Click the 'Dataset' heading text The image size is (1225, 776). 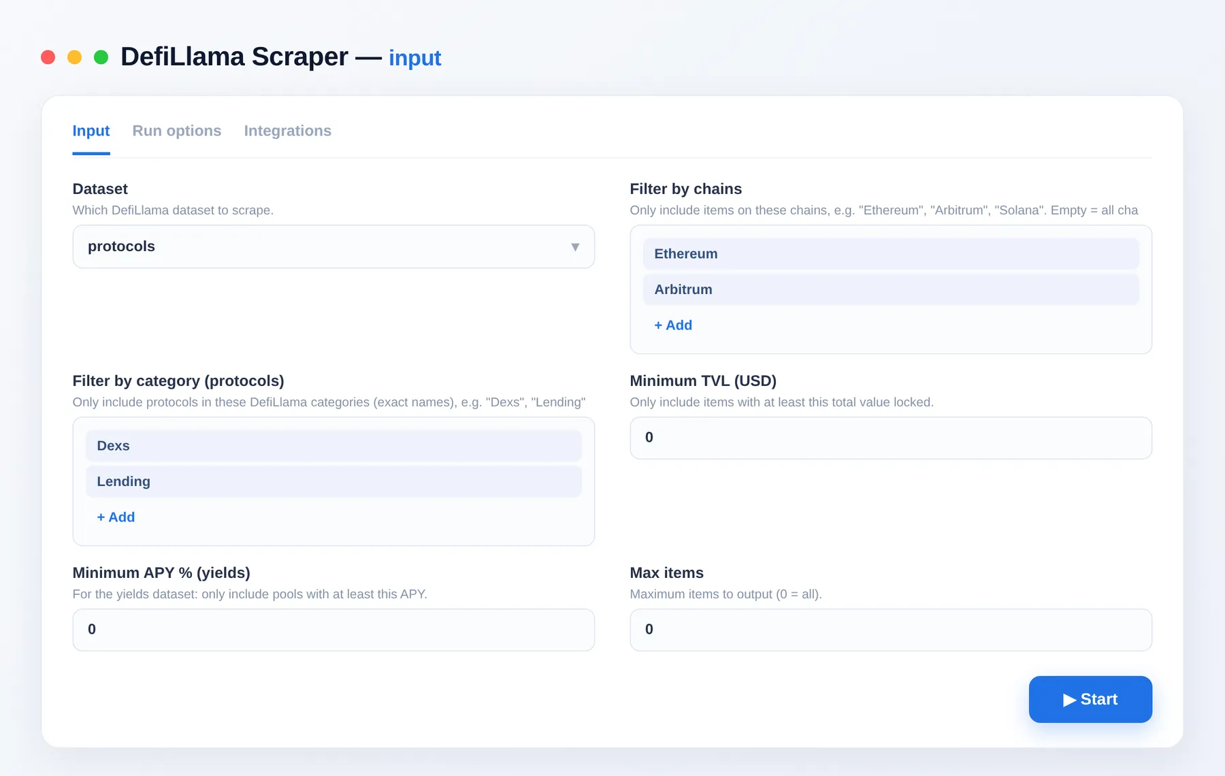pos(100,189)
